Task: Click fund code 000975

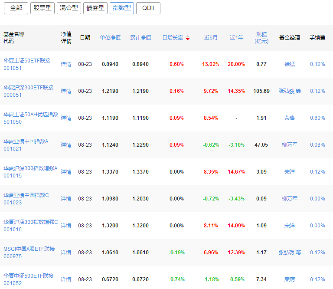Action: (x=13, y=256)
